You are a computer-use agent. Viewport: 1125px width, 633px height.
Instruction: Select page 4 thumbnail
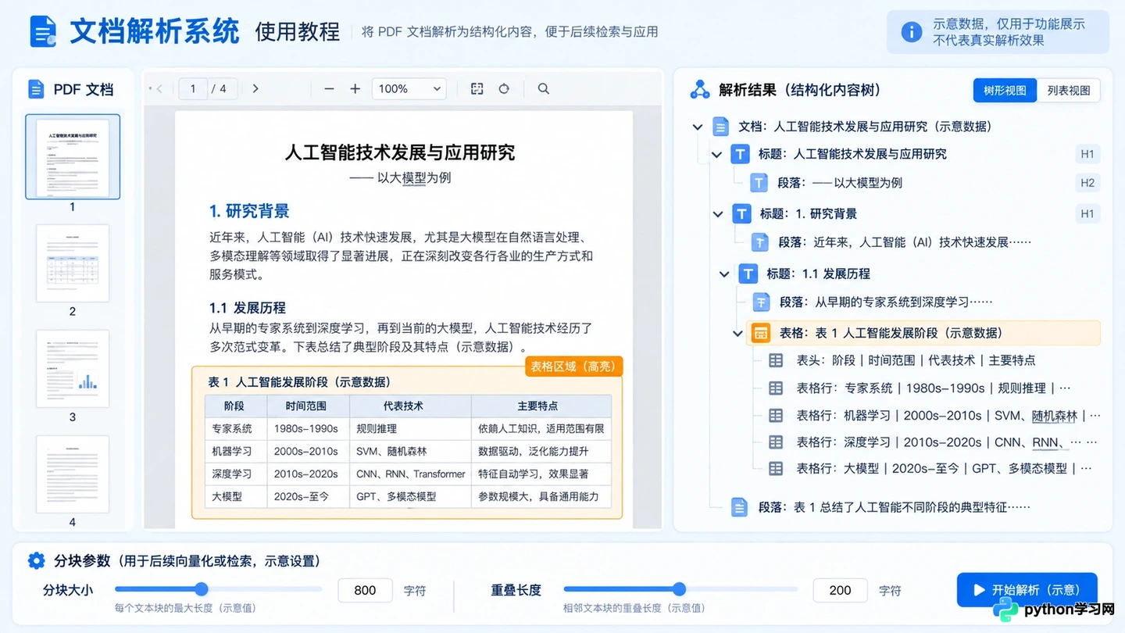pyautogui.click(x=73, y=474)
